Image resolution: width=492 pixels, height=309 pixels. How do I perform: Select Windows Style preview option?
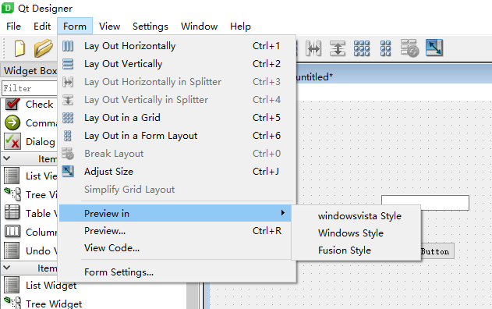coord(356,233)
